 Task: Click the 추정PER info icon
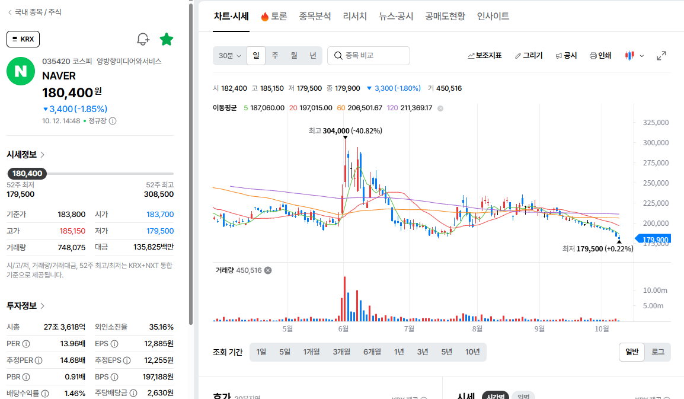tap(39, 360)
